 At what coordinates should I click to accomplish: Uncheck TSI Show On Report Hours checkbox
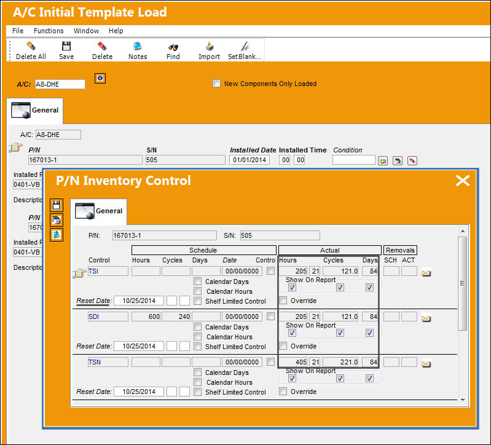292,287
